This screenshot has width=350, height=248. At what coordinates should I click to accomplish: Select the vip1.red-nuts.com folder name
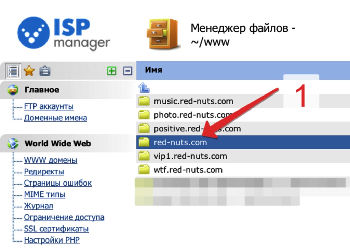point(190,156)
